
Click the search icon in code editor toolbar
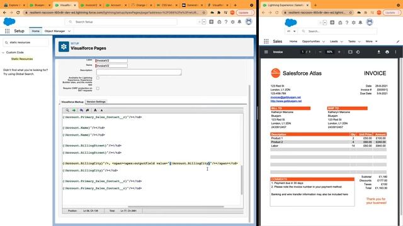[x=67, y=110]
